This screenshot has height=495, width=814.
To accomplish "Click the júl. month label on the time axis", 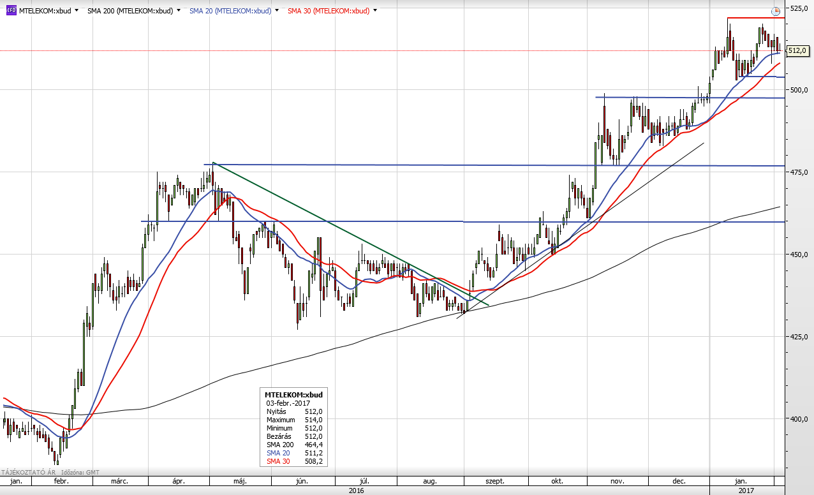I will (365, 481).
